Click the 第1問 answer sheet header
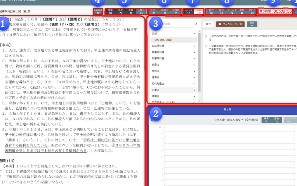297x186 pixels. pyautogui.click(x=227, y=109)
